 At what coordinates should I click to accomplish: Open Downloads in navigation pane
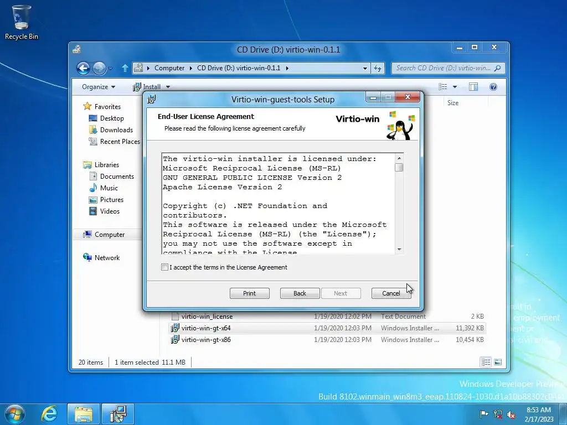116,129
